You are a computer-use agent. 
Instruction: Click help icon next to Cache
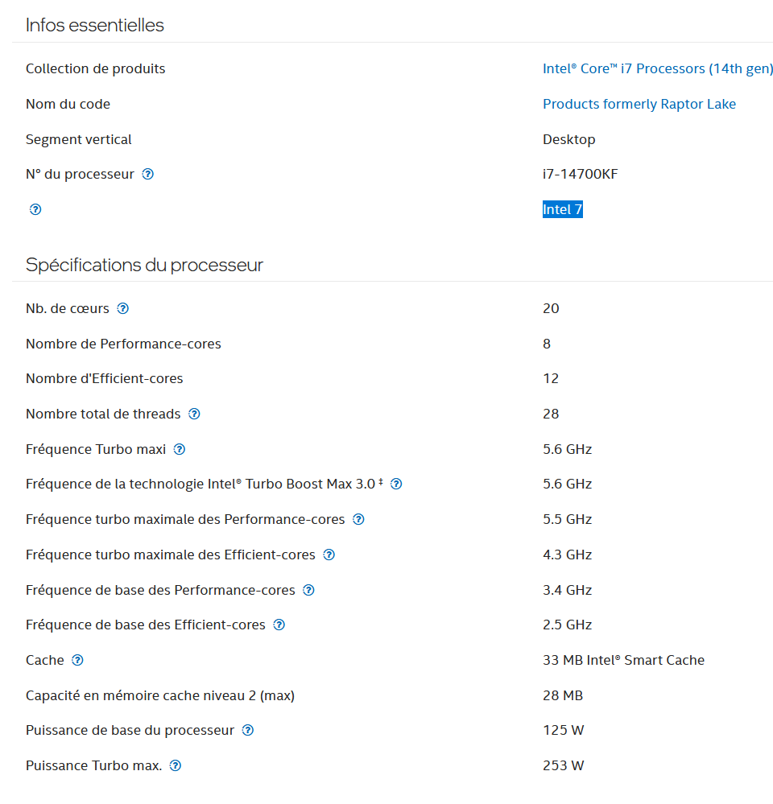77,660
